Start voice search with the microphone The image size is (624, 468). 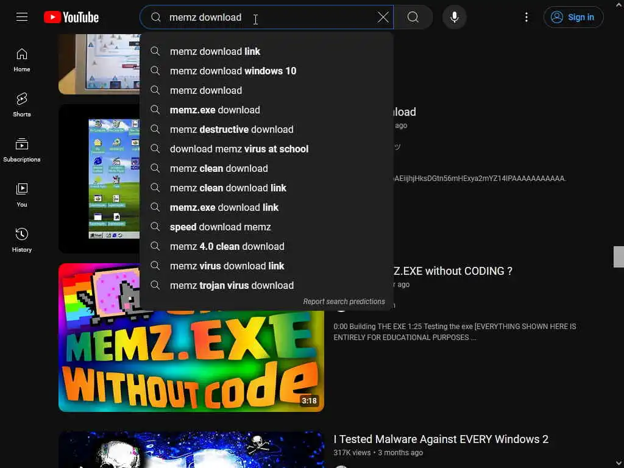click(x=455, y=17)
